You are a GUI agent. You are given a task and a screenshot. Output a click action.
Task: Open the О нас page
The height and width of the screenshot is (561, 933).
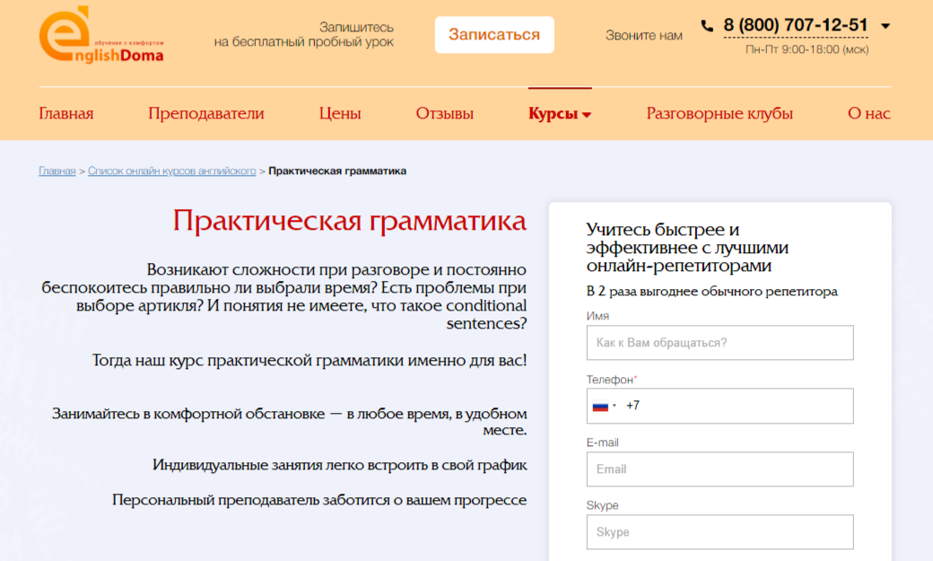click(868, 113)
